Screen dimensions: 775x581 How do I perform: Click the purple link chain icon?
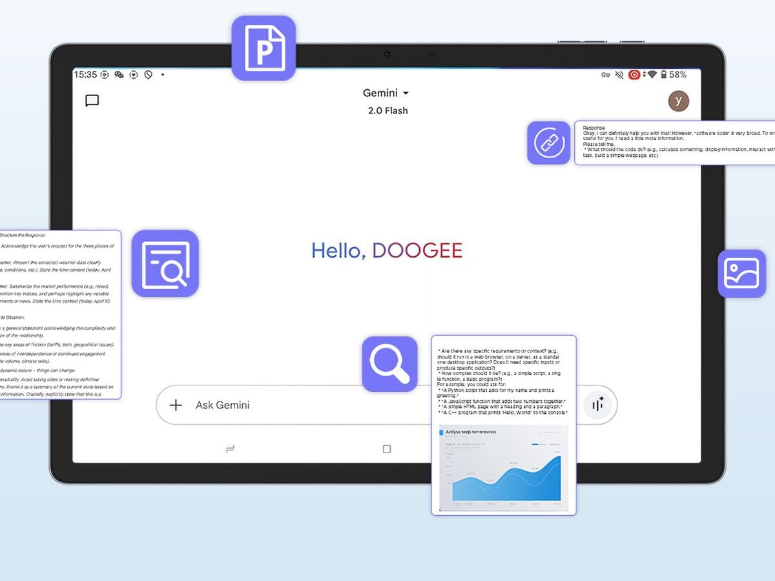pos(549,143)
